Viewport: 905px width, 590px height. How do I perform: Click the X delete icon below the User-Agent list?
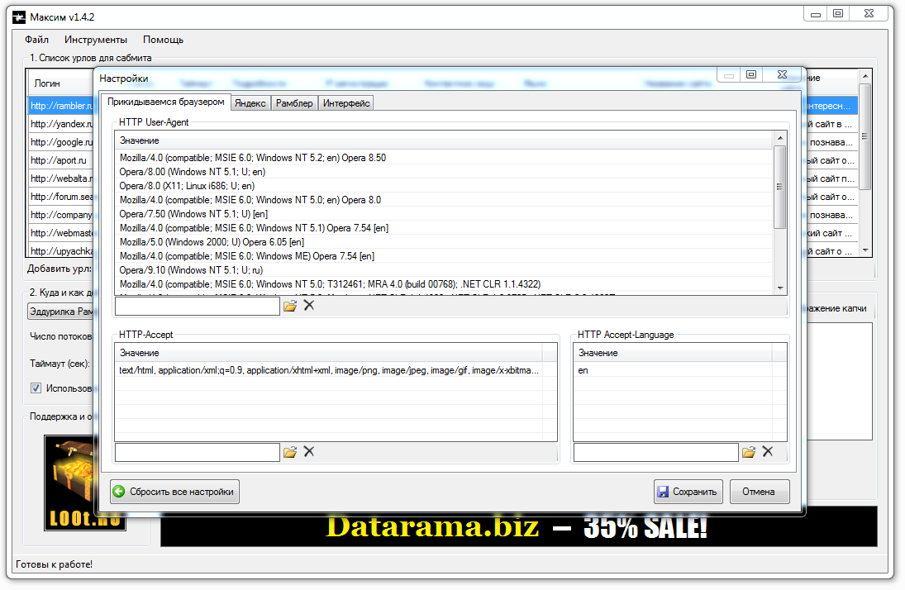tap(309, 306)
